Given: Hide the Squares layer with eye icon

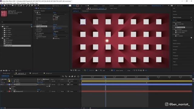Looking at the screenshot, I should point(1,84).
